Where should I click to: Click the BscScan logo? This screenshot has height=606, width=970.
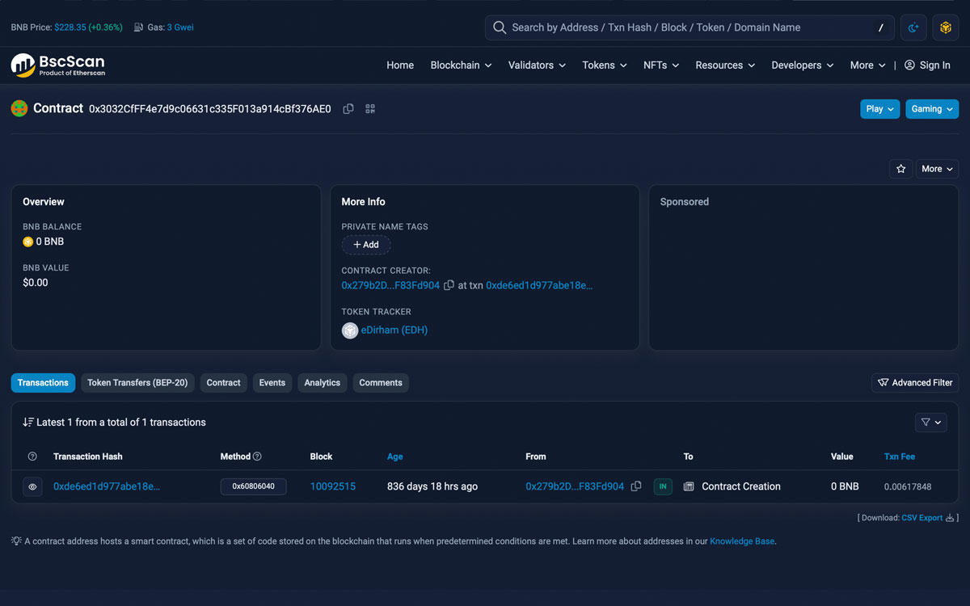pyautogui.click(x=57, y=65)
